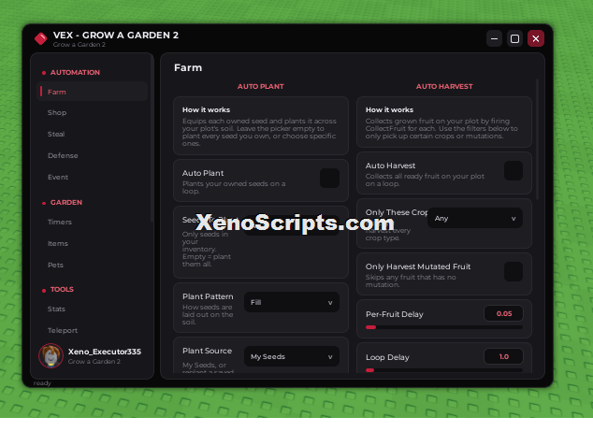Open the Plant Source My Seeds dropdown
Image resolution: width=593 pixels, height=446 pixels.
pos(292,356)
